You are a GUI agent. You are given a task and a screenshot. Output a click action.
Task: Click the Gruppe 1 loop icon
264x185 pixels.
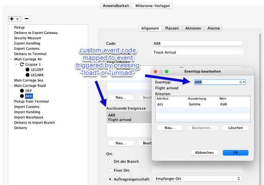pyautogui.click(x=22, y=64)
